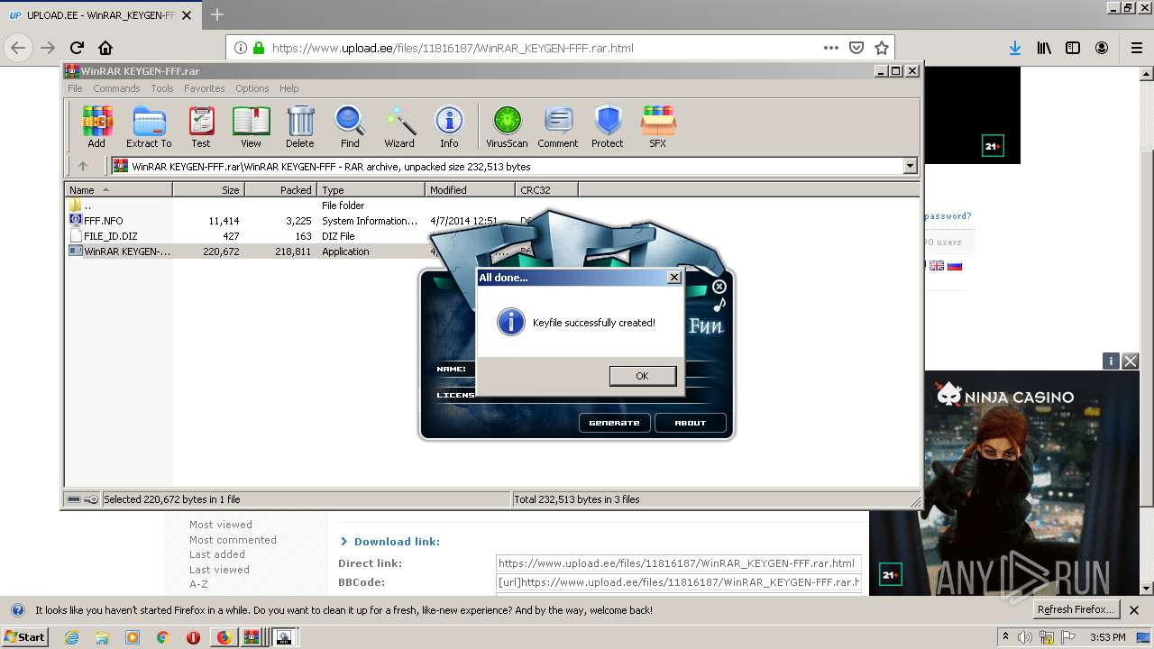Open a new Firefox tab

click(x=217, y=14)
